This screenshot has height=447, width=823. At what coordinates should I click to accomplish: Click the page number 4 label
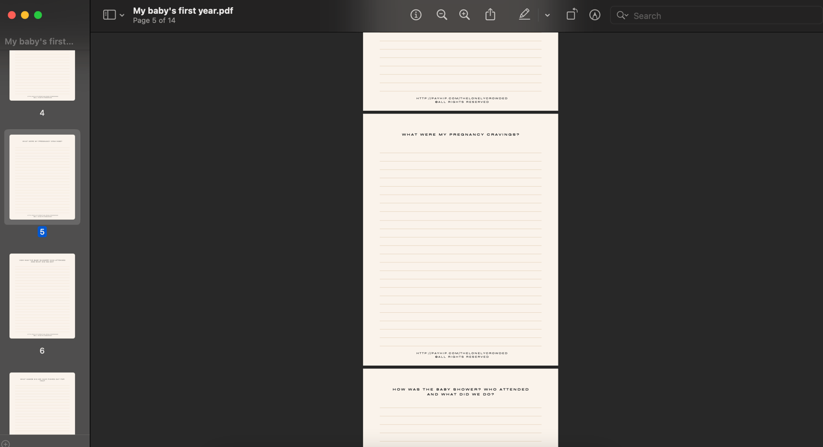click(x=42, y=113)
